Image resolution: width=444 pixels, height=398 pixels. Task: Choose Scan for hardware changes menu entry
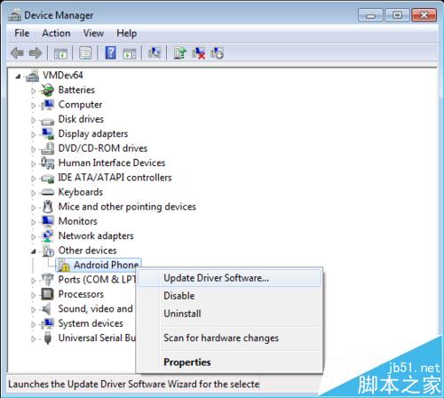229,338
